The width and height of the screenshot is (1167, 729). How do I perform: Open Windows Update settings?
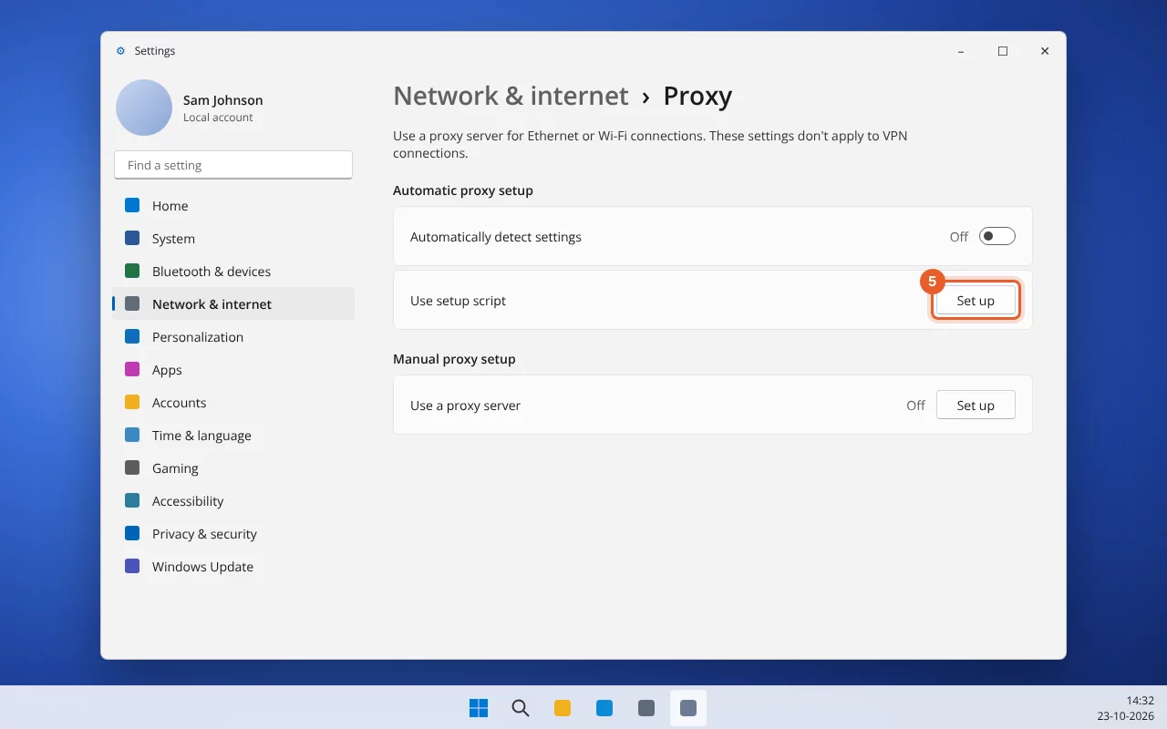pos(233,567)
